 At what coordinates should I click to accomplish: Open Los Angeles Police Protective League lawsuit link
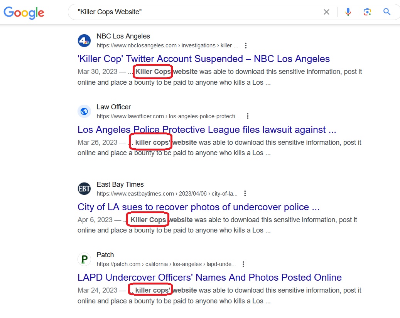click(207, 130)
